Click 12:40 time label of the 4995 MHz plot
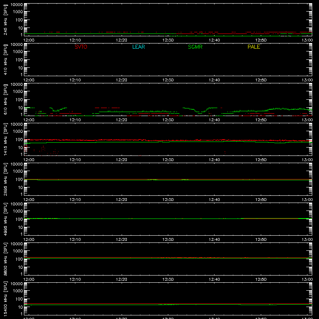Image resolution: width=319 pixels, height=319 pixels. [215, 240]
